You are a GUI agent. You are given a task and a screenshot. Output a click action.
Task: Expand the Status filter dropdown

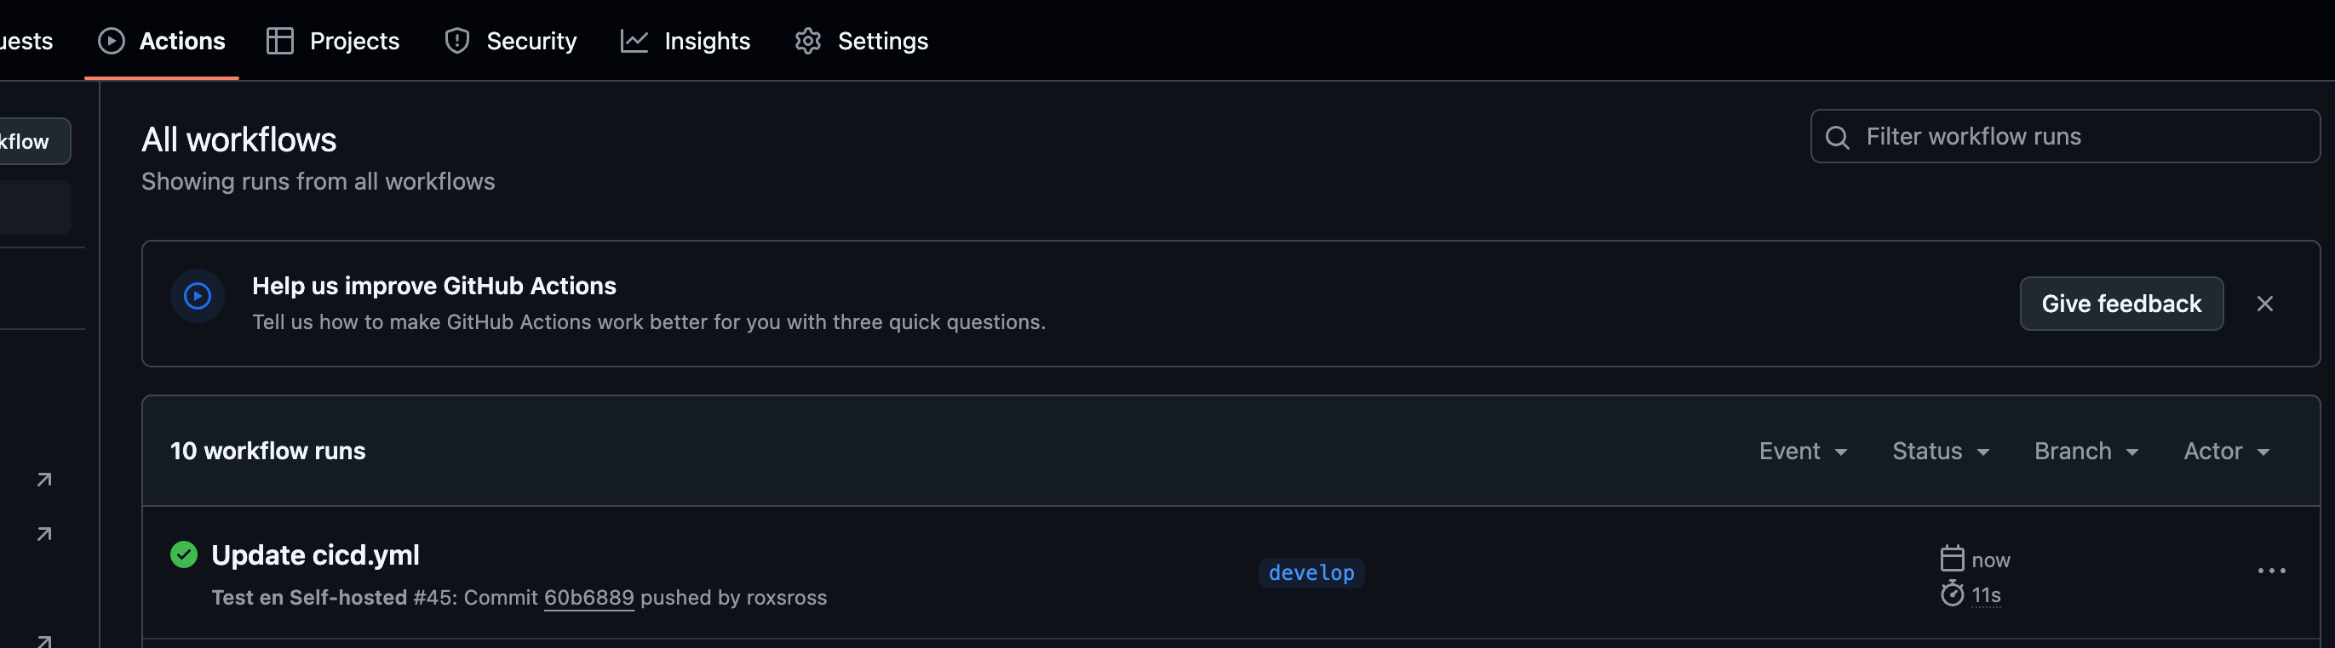[x=1941, y=451]
